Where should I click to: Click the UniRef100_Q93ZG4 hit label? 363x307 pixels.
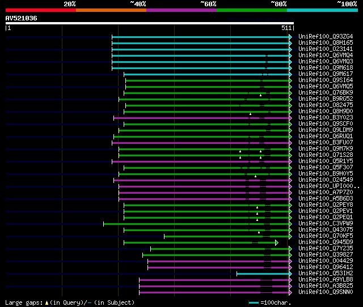coord(326,36)
